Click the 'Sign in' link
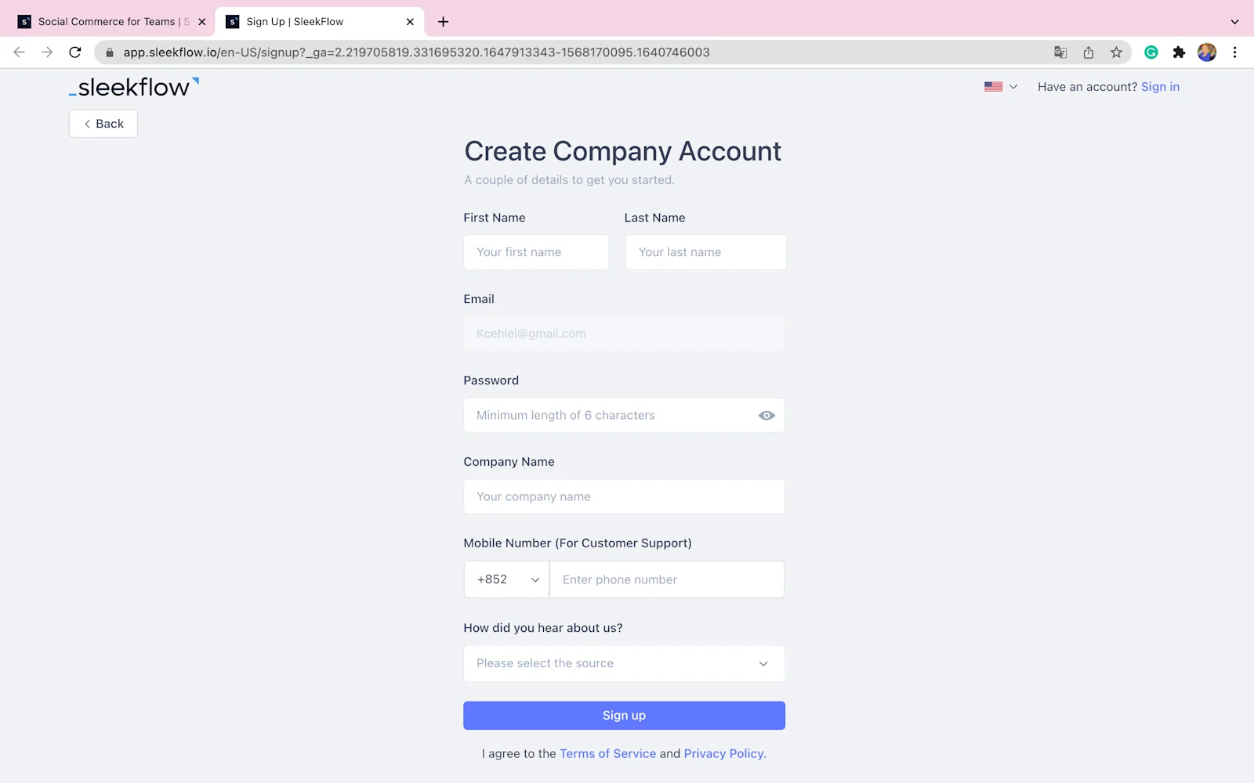 pos(1160,86)
